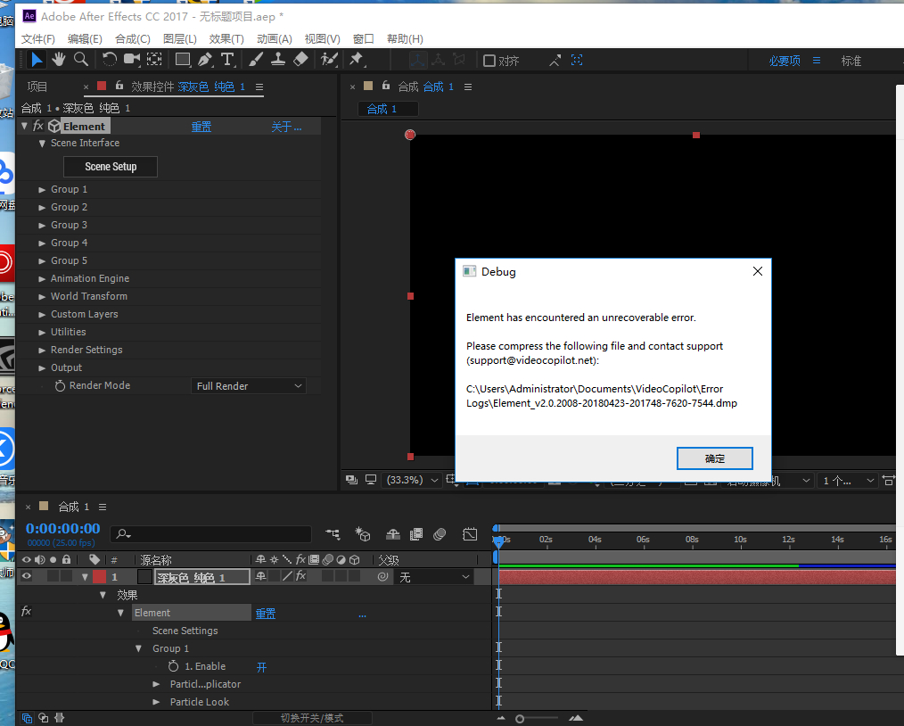The image size is (904, 726).
Task: Select the Hand tool in toolbar
Action: 59,60
